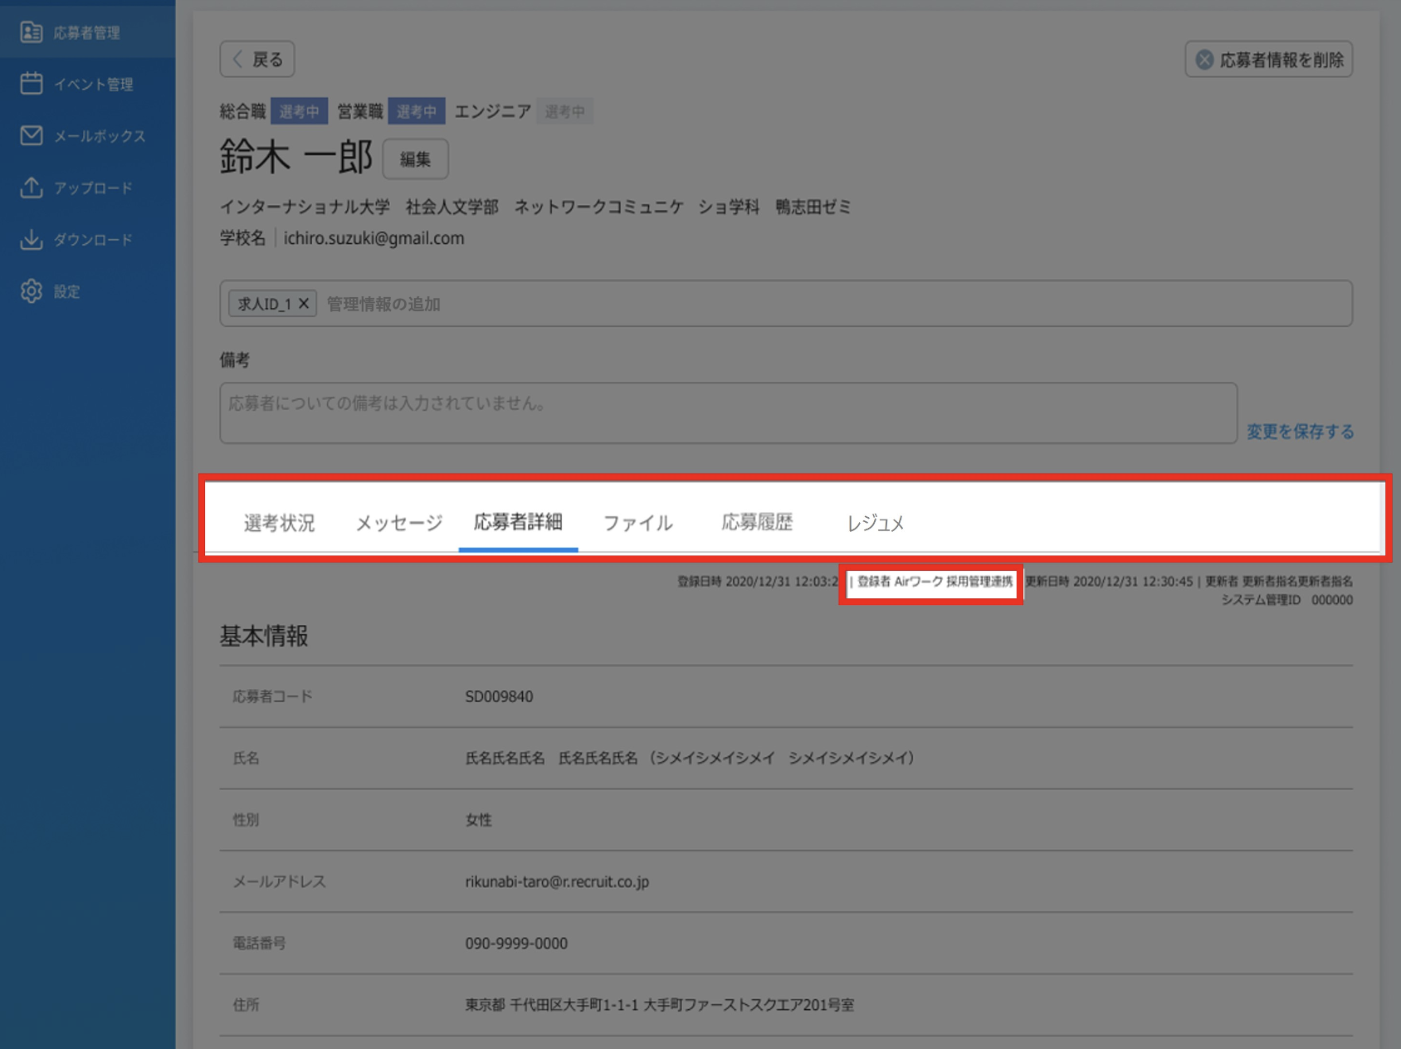The width and height of the screenshot is (1401, 1049).
Task: Click the ダウンロード download icon
Action: (32, 239)
